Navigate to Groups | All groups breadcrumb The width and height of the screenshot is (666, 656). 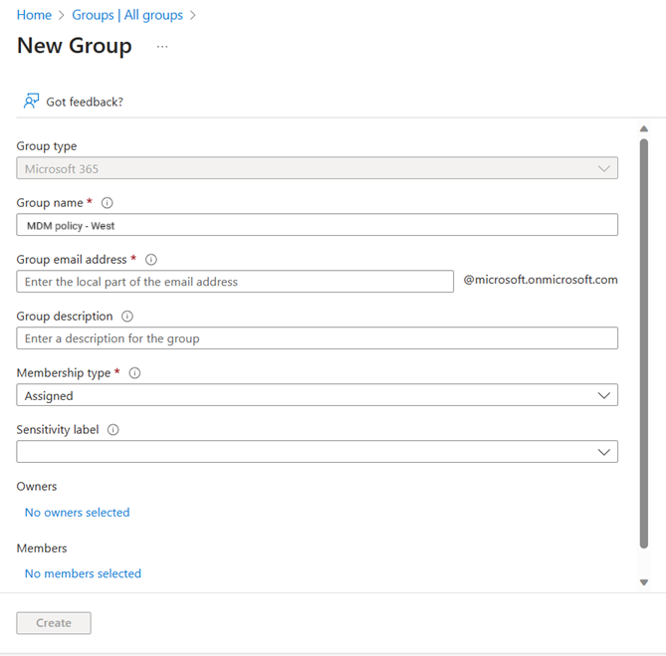(126, 15)
